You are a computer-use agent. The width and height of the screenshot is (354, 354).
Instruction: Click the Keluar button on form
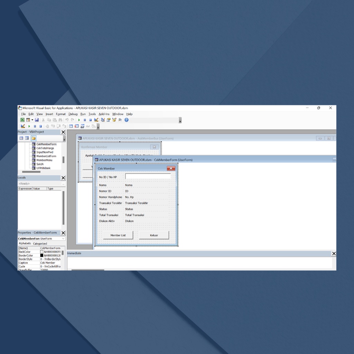coord(154,235)
